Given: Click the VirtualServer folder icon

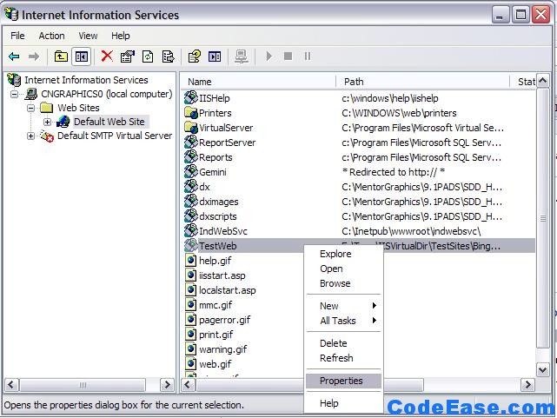Looking at the screenshot, I should 191,127.
